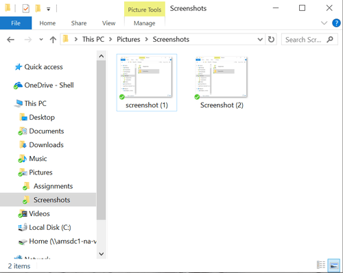This screenshot has width=343, height=273.
Task: Open the Manage tab under Picture Tools
Action: click(x=145, y=23)
